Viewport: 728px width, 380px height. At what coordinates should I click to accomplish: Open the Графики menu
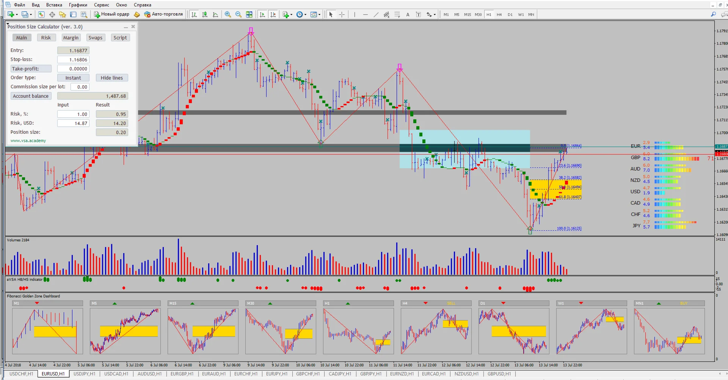78,5
